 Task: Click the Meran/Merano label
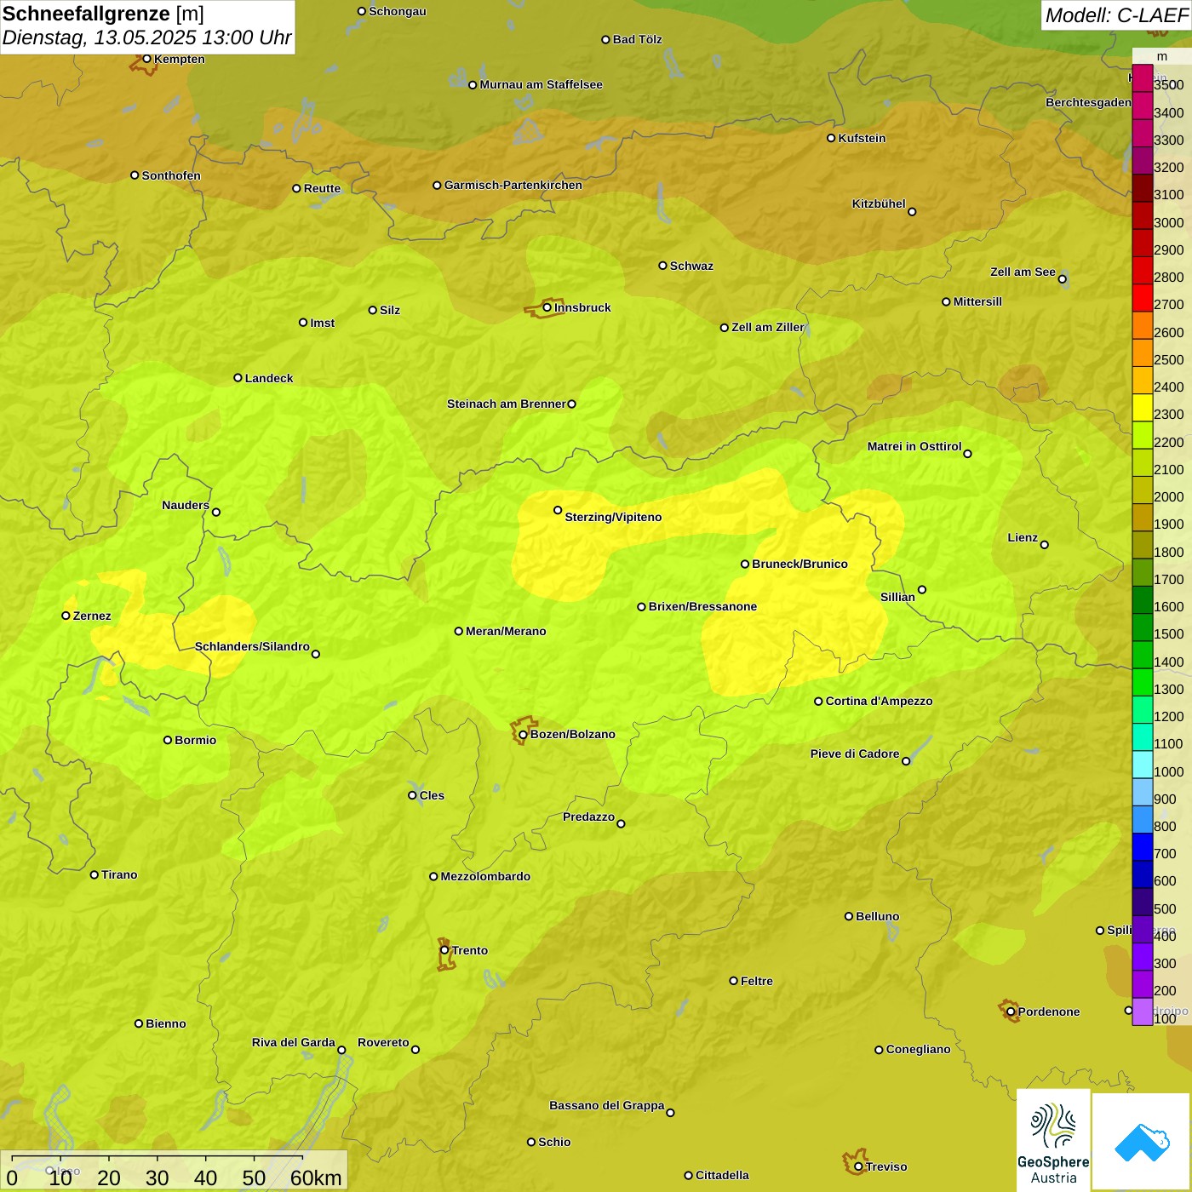click(x=506, y=631)
